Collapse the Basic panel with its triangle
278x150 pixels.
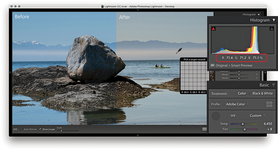tap(274, 85)
